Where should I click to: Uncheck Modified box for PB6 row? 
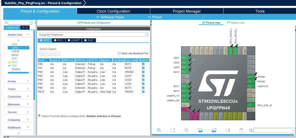coord(143,88)
